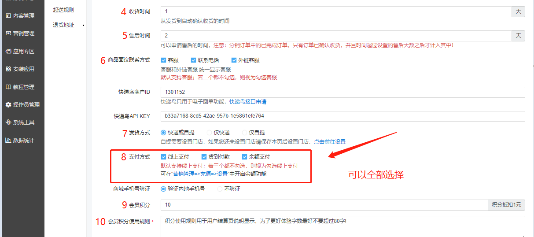Click the hint text 从发货到自动确认收货的时间
This screenshot has width=534, height=237.
195,21
